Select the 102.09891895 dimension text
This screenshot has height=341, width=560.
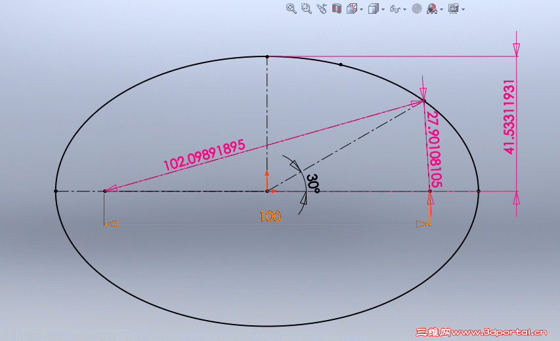(x=204, y=155)
